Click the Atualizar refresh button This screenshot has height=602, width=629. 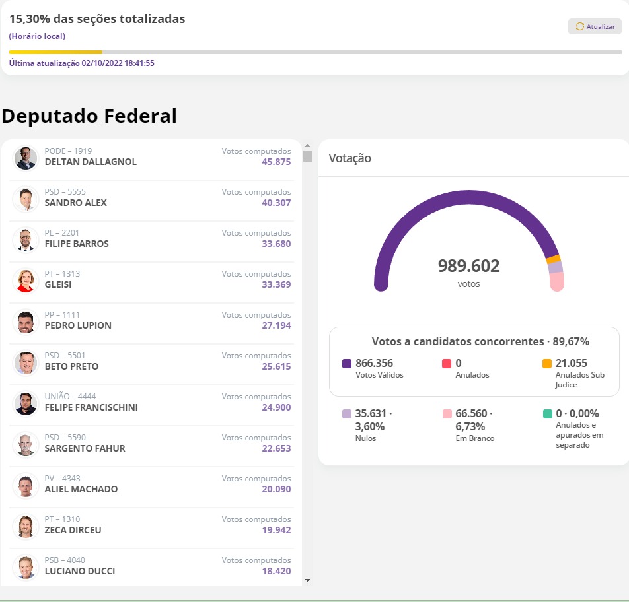595,26
